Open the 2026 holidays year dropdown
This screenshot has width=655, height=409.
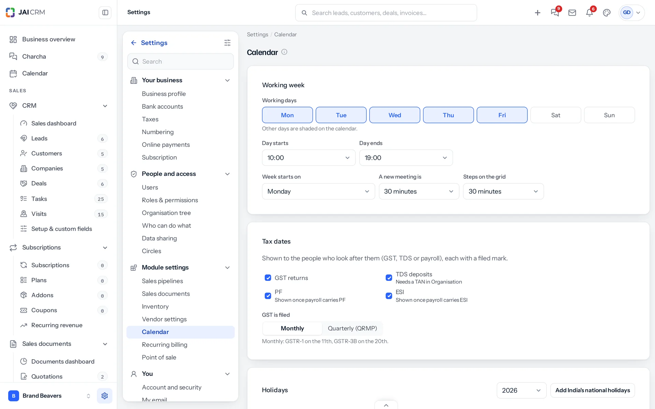point(521,390)
